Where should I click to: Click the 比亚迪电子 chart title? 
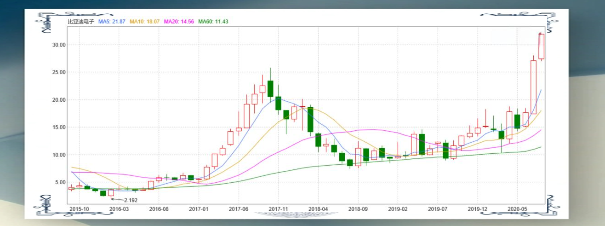(x=80, y=22)
